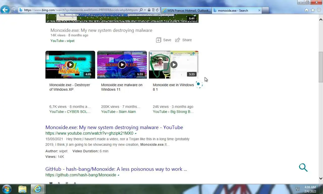The height and width of the screenshot is (194, 323).
Task: Open the Windows Start button
Action: [x=7, y=189]
